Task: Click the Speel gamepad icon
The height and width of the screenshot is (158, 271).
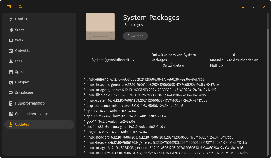Action: pos(11,72)
